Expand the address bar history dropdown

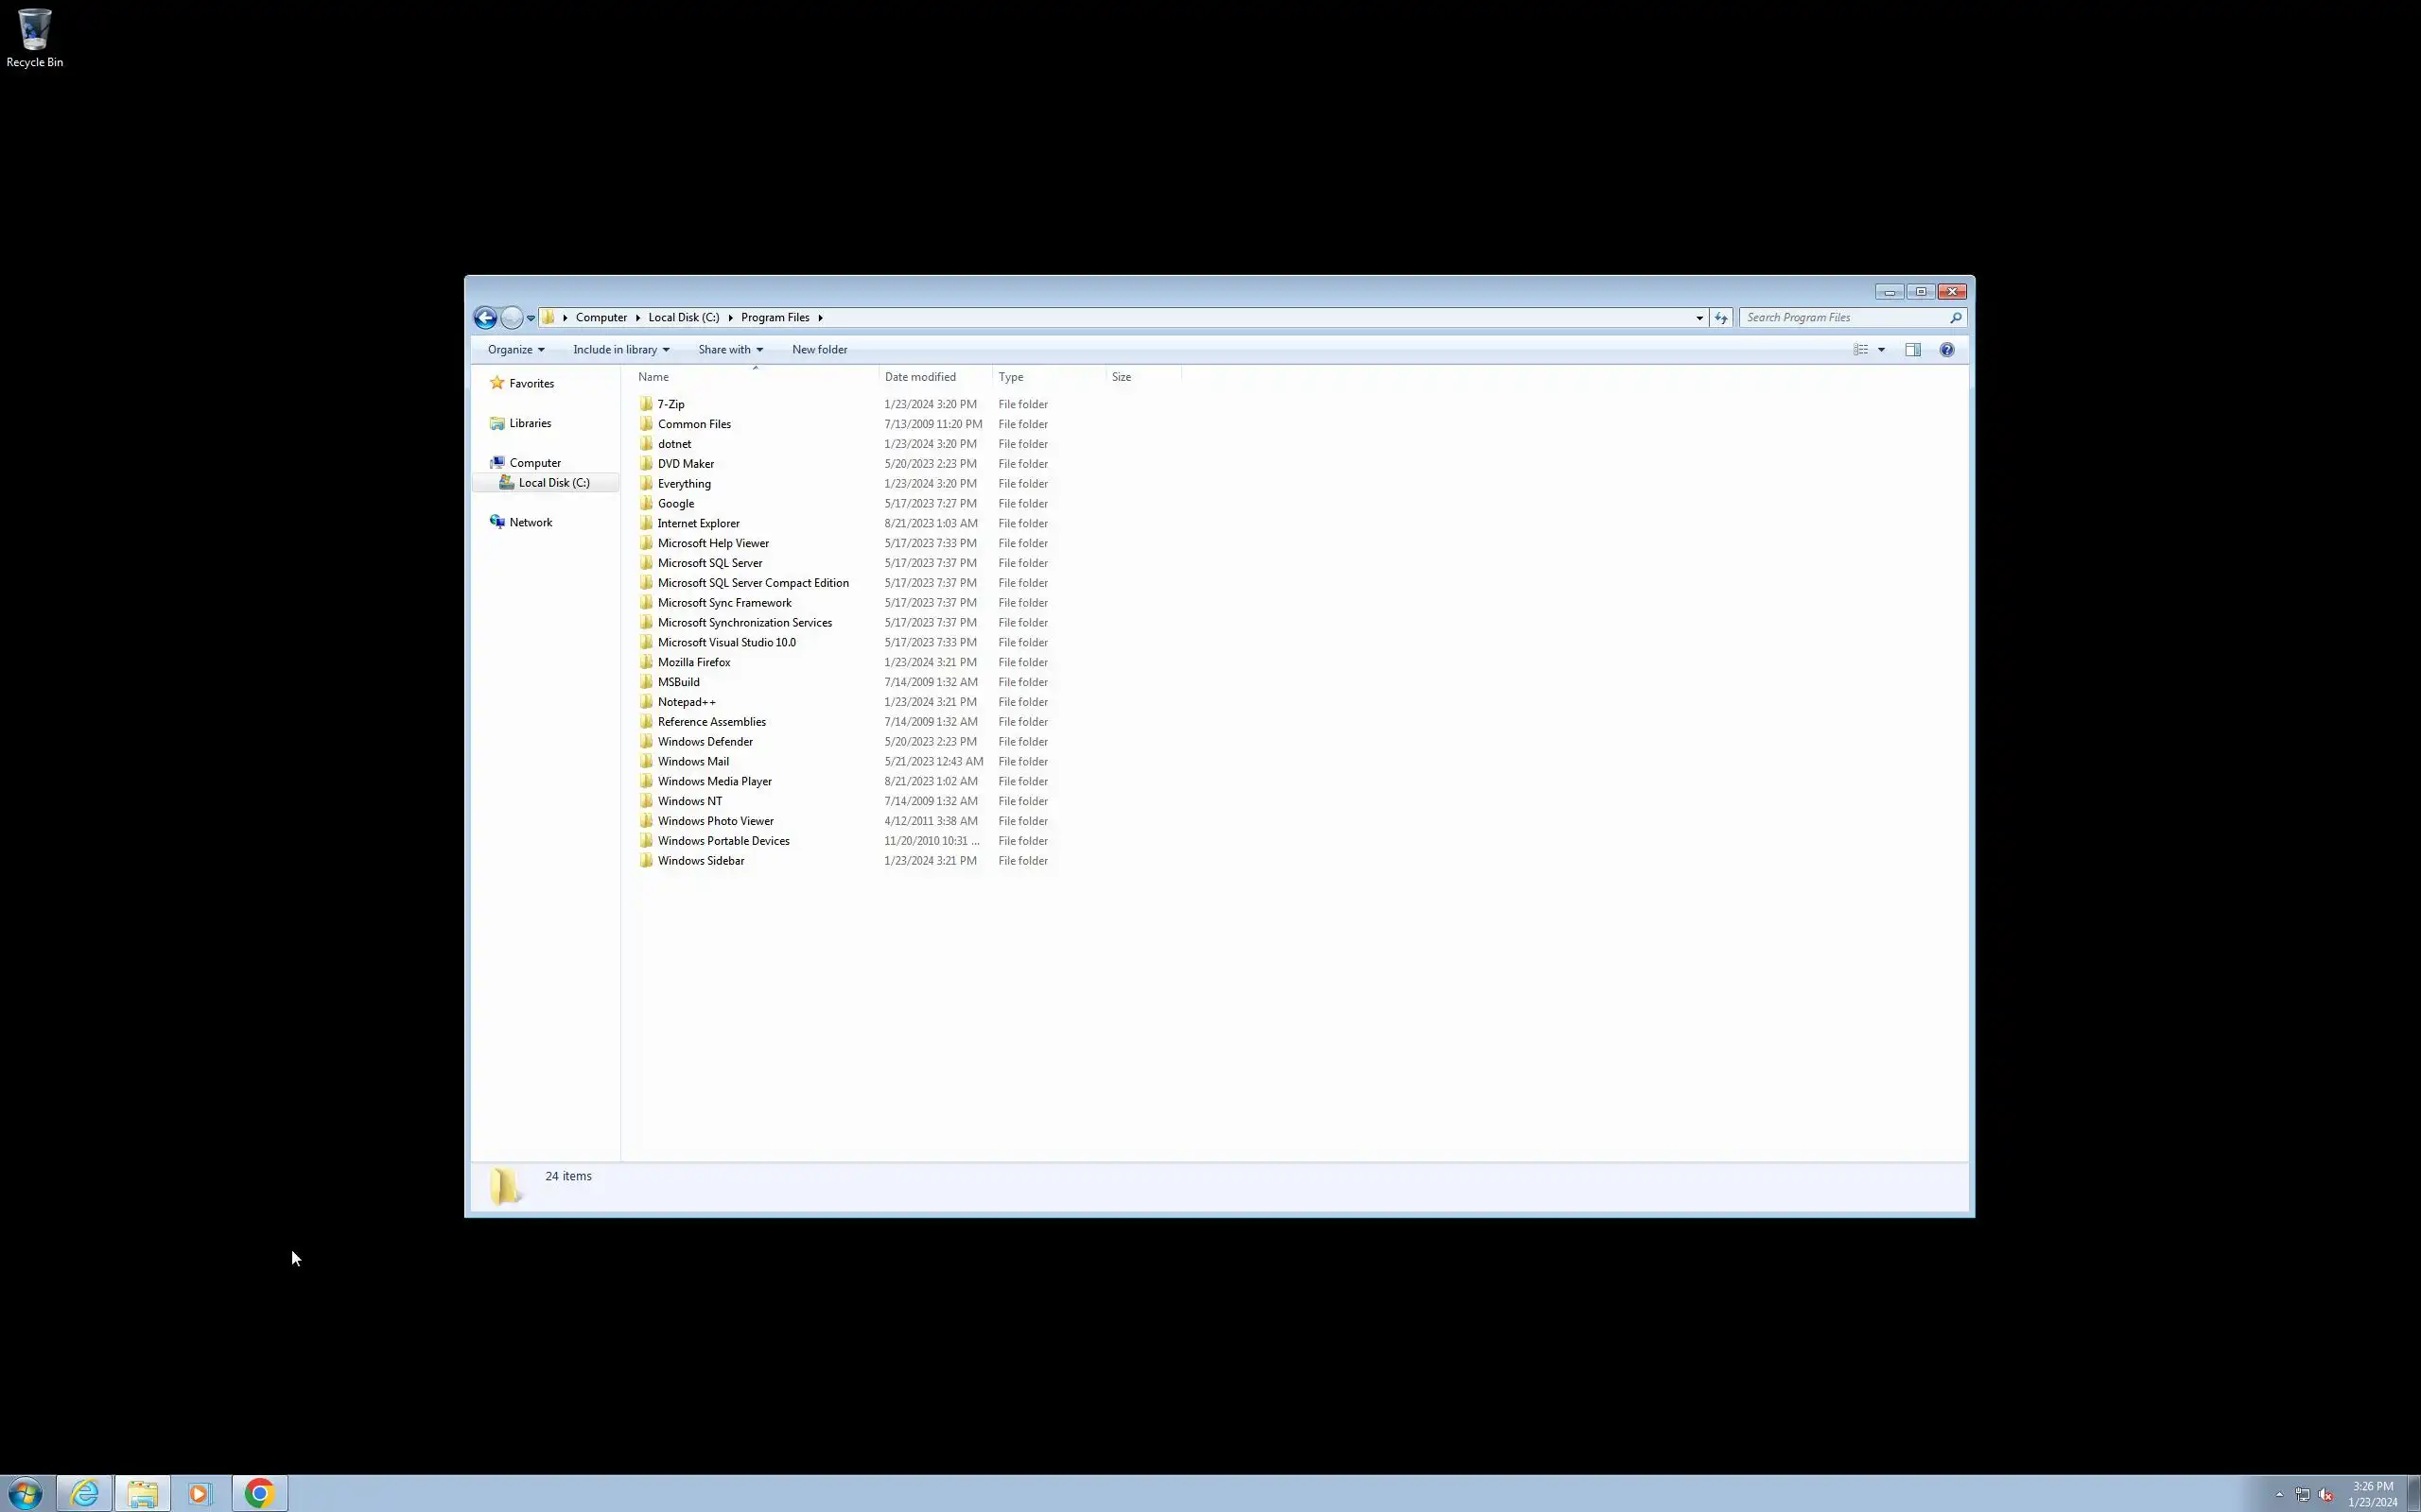tap(1699, 318)
